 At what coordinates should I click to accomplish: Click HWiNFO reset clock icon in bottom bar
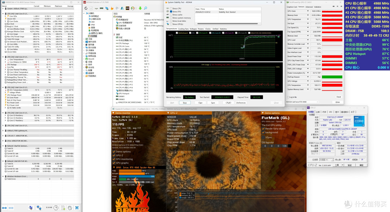pyautogui.click(x=56, y=208)
